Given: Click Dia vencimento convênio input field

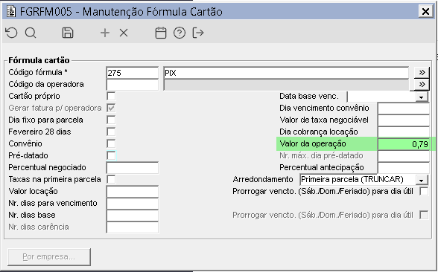Looking at the screenshot, I should pyautogui.click(x=404, y=109).
